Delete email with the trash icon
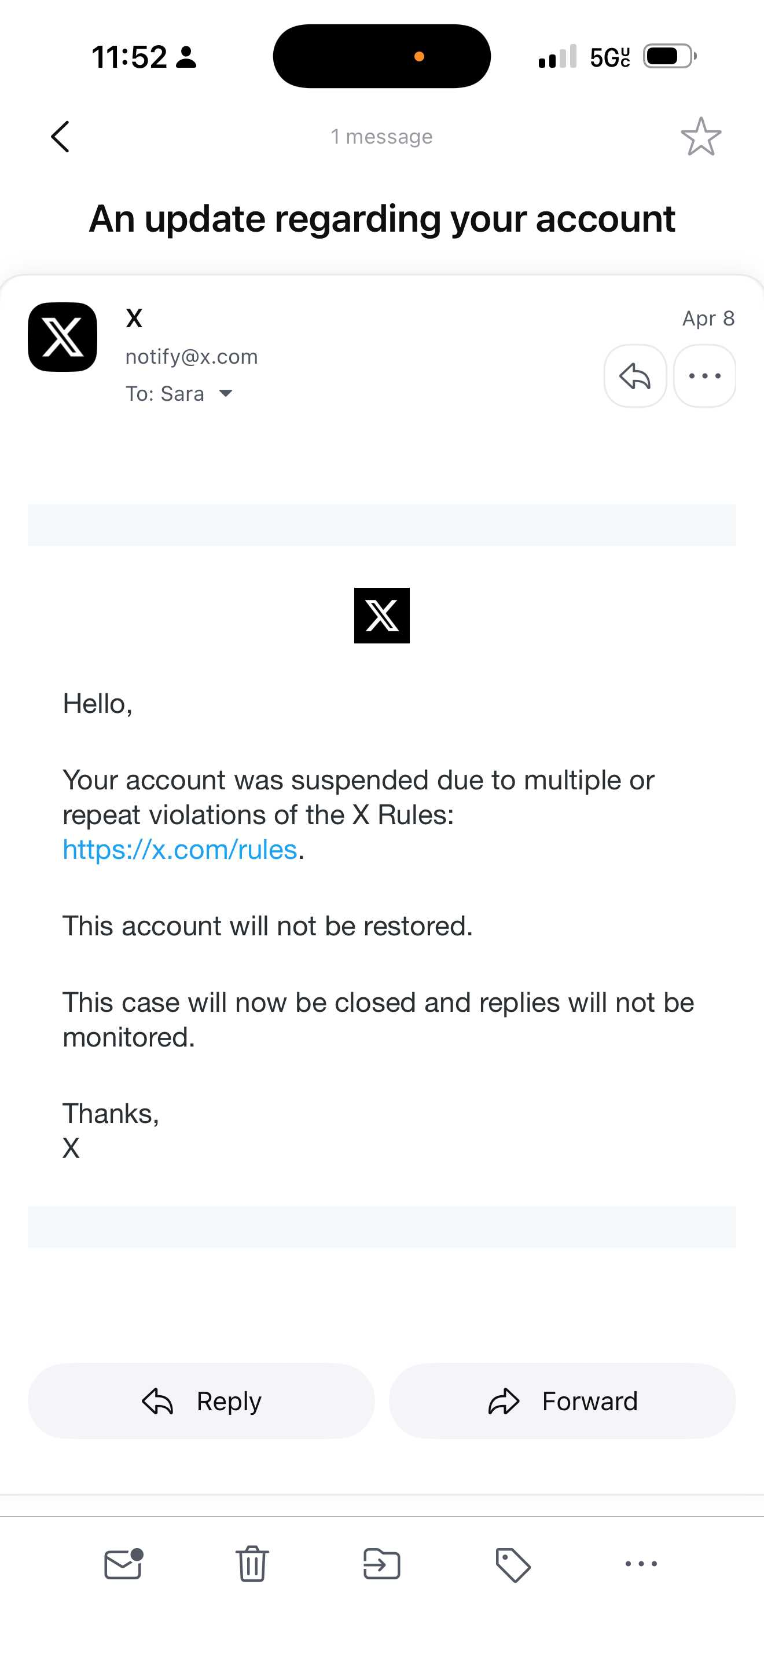The image size is (764, 1661). 252,1564
